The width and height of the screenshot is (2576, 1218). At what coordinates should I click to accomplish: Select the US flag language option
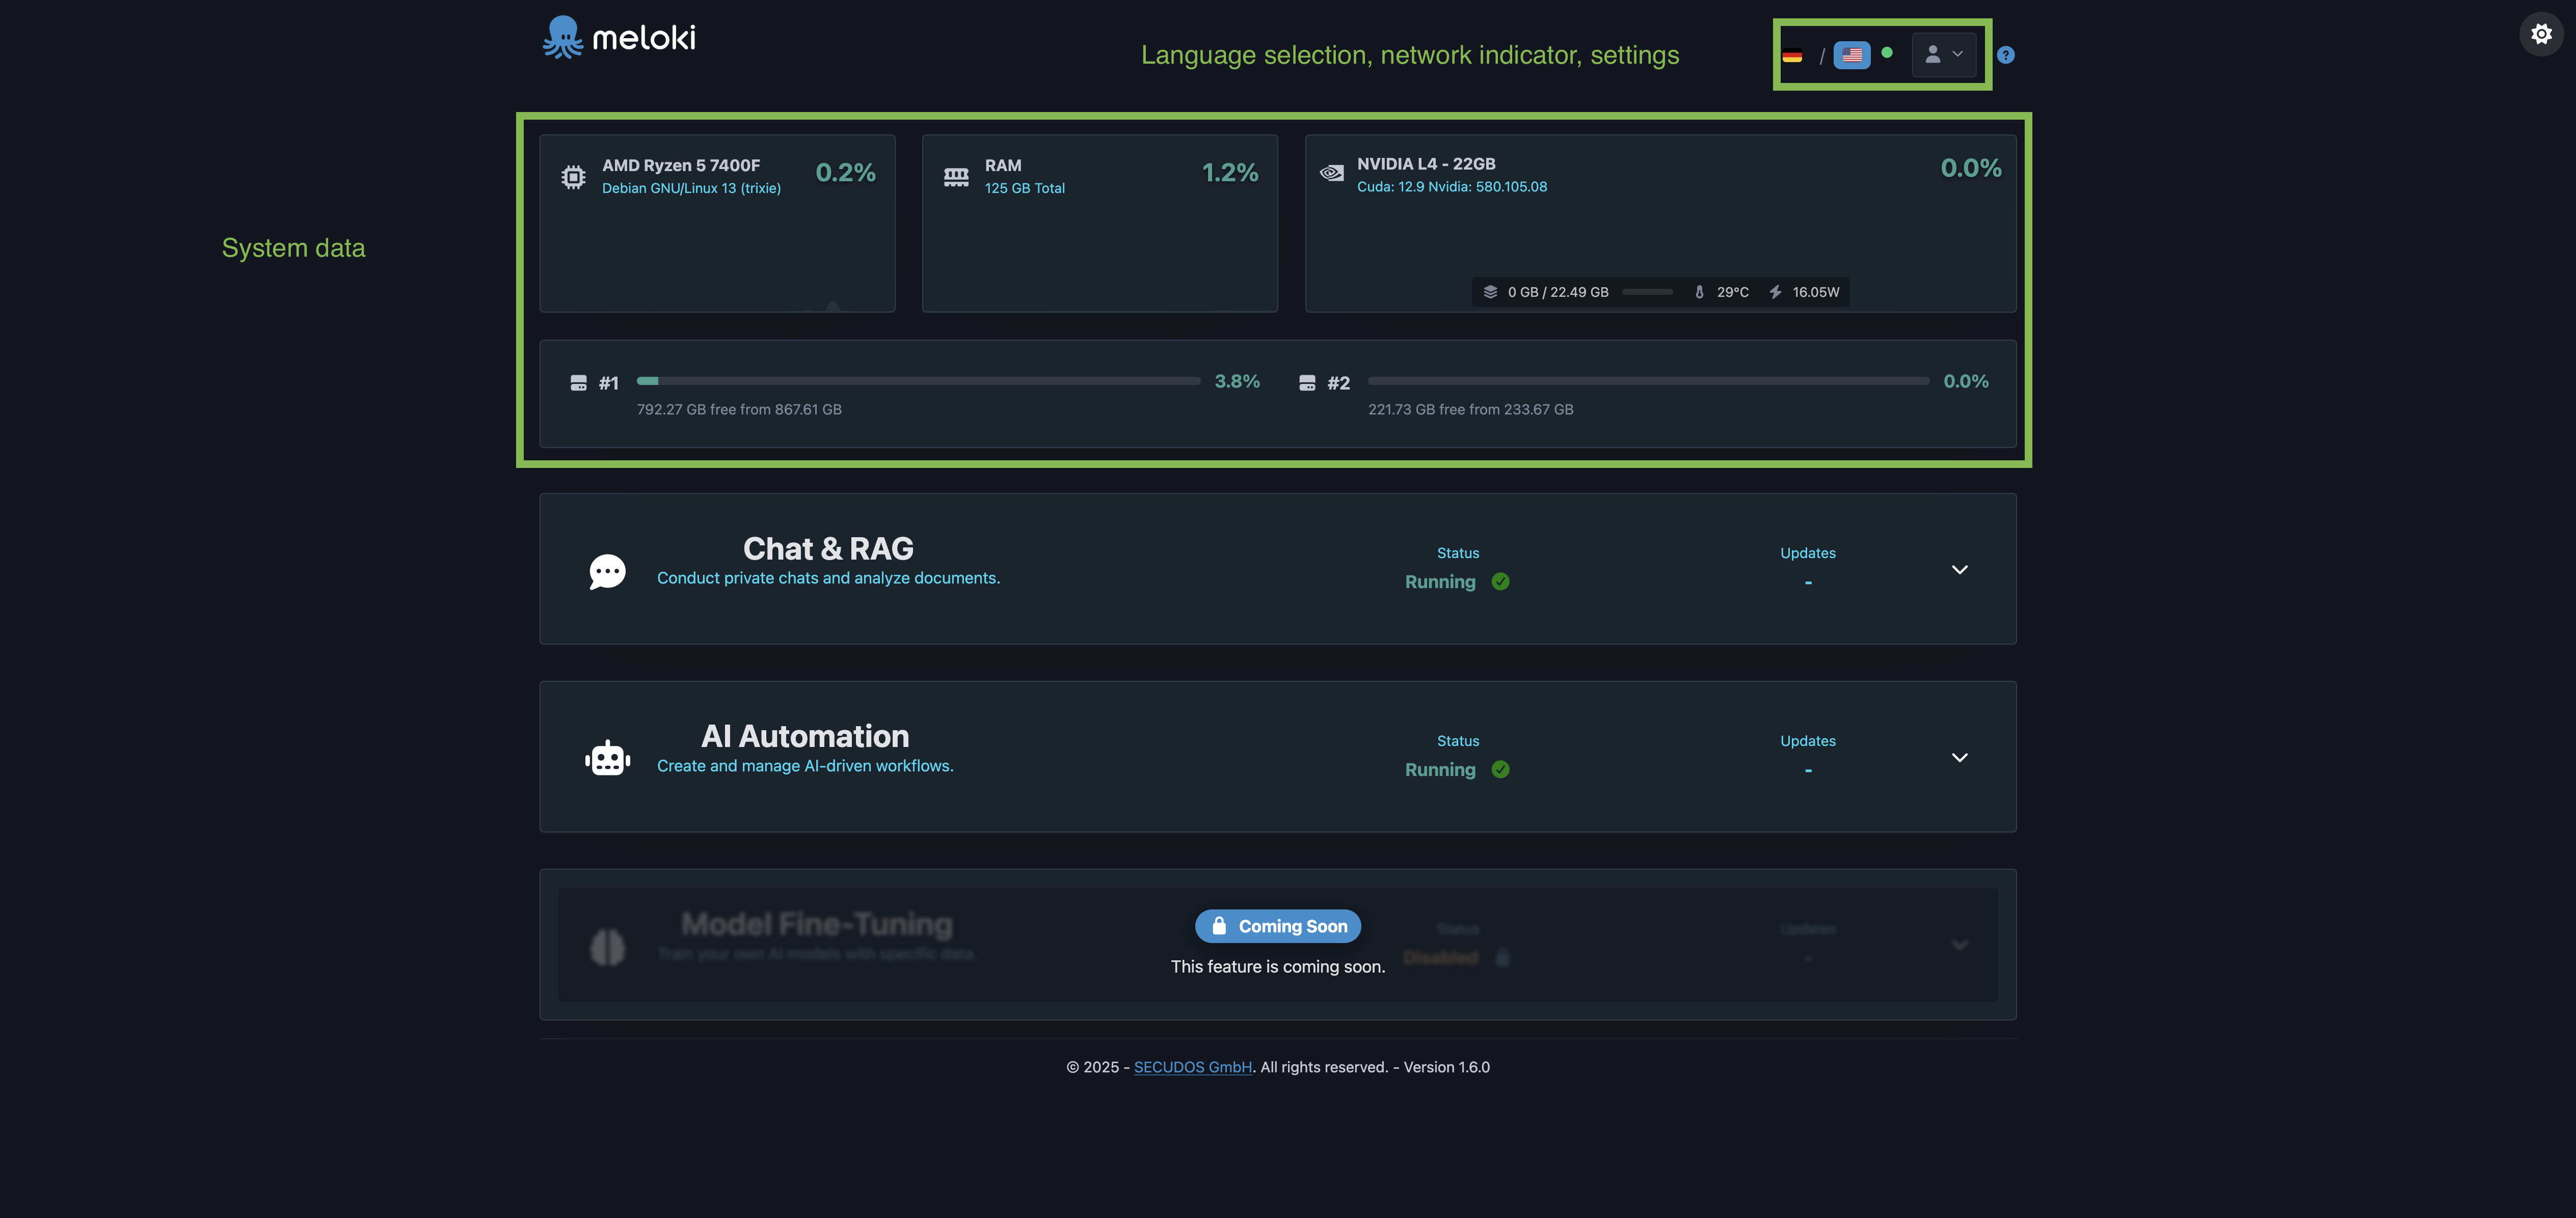tap(1852, 55)
